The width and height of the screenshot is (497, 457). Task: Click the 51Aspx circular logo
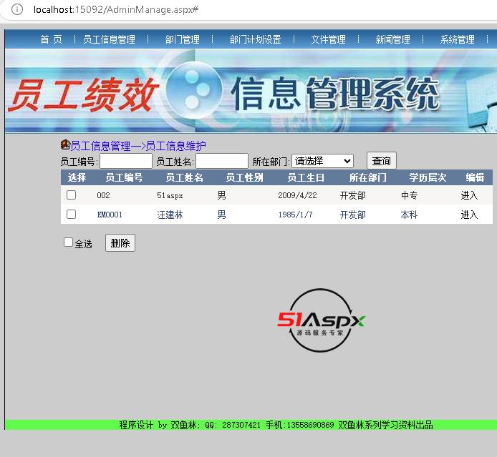322,321
